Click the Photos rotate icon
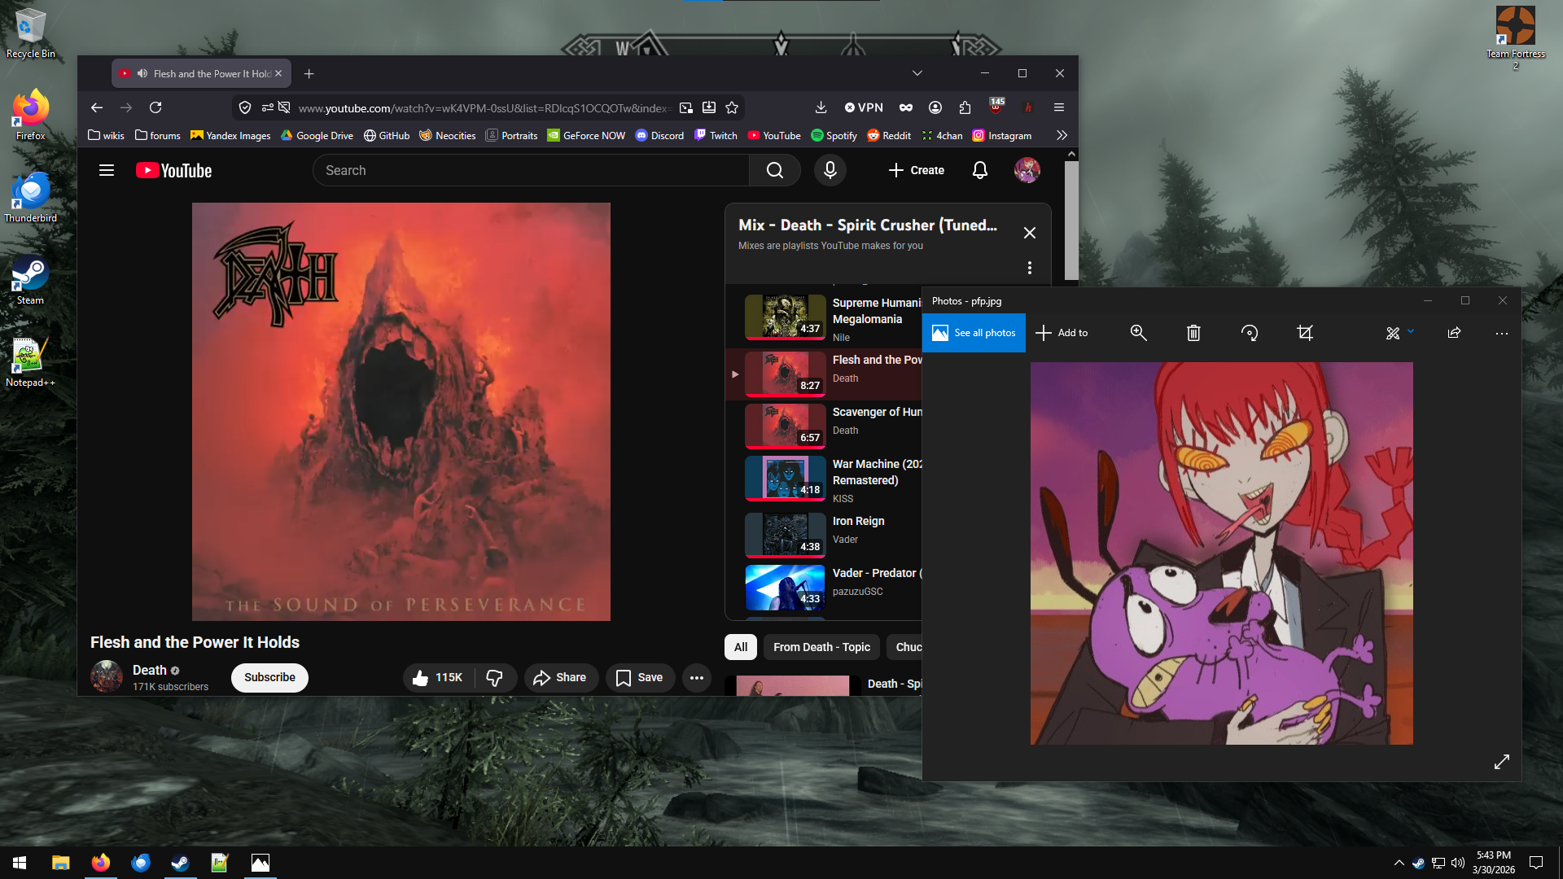 pos(1249,333)
